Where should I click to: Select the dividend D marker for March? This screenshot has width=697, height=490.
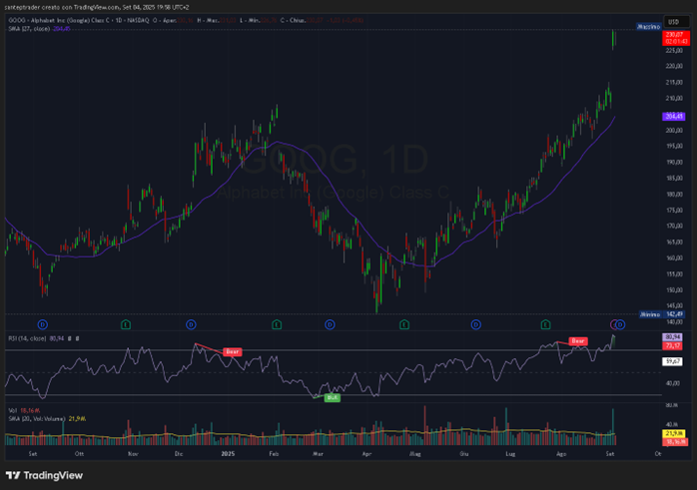click(x=330, y=324)
